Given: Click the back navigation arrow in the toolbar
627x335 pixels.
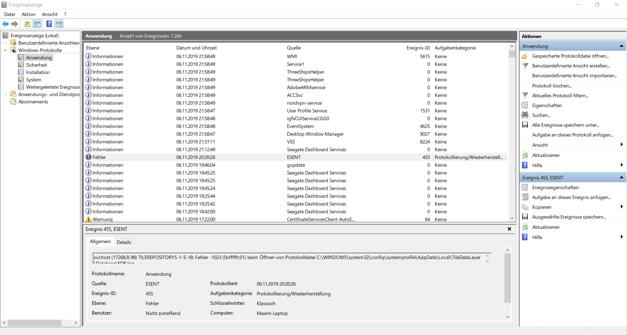Looking at the screenshot, I should [x=5, y=24].
